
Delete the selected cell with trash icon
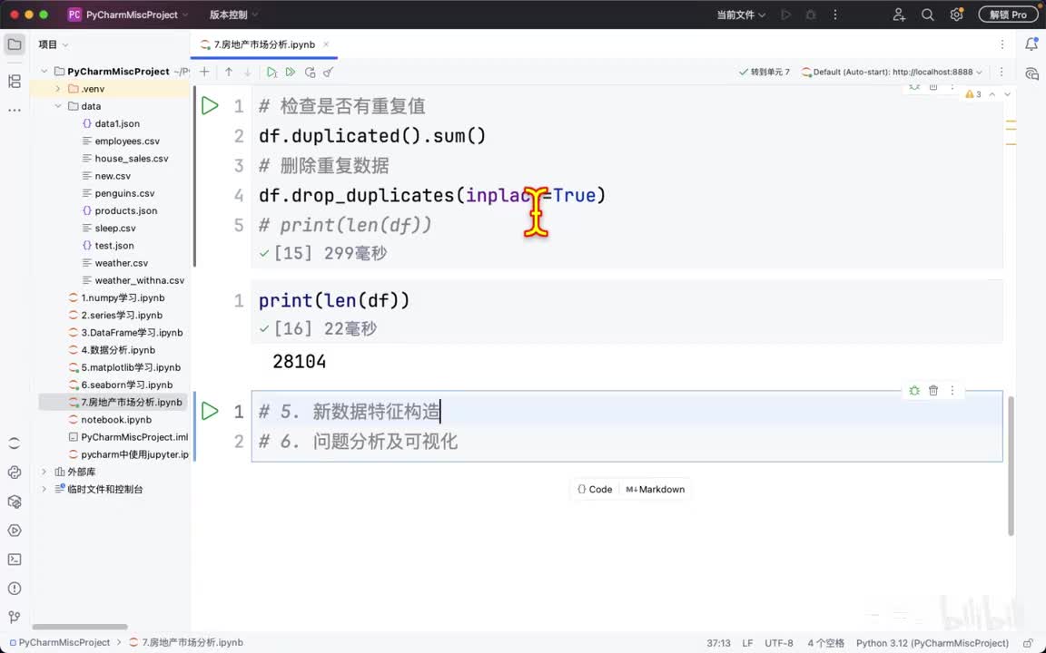click(933, 391)
